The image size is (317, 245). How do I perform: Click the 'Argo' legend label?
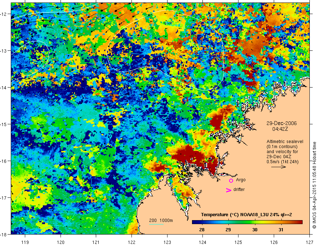tap(241, 180)
